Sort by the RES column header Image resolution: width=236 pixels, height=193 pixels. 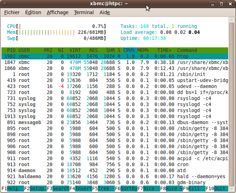[x=93, y=50]
